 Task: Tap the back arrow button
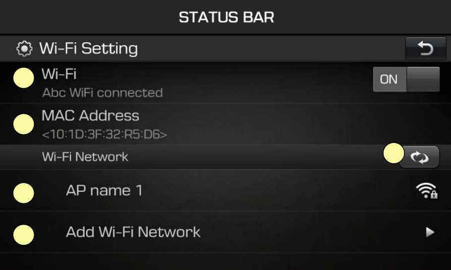click(x=426, y=48)
